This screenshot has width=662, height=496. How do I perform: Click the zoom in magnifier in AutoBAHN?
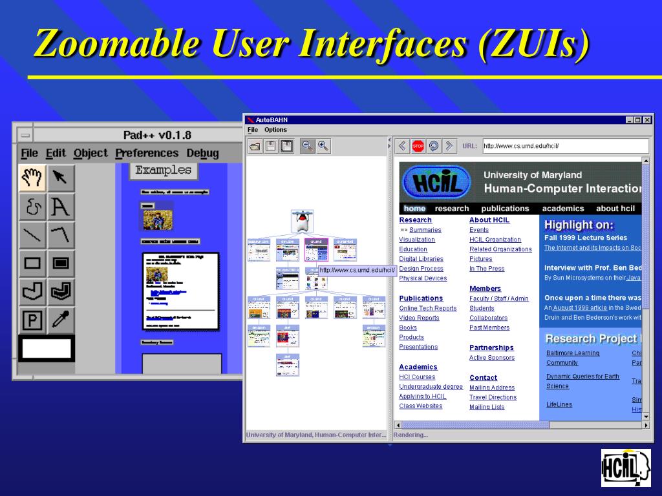pos(323,147)
